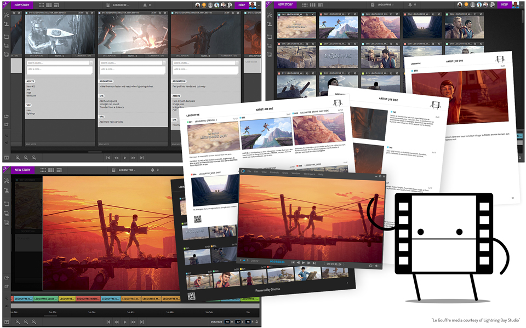Click New Story in the top-right window

[285, 5]
